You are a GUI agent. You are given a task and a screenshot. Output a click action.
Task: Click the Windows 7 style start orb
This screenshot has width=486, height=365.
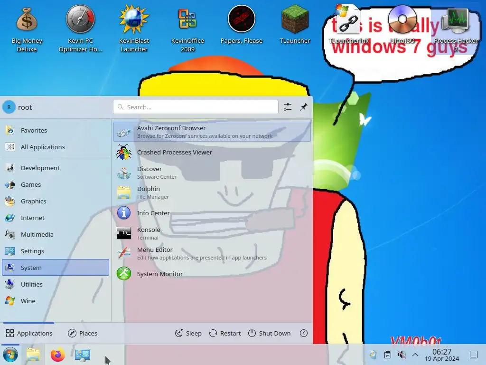[x=10, y=355]
